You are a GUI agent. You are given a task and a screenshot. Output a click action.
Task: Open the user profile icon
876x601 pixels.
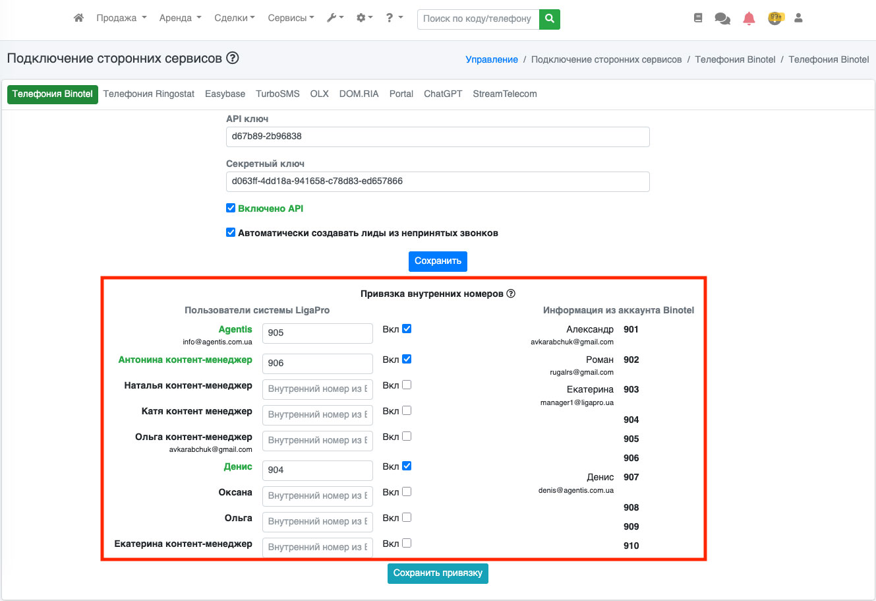[x=798, y=18]
